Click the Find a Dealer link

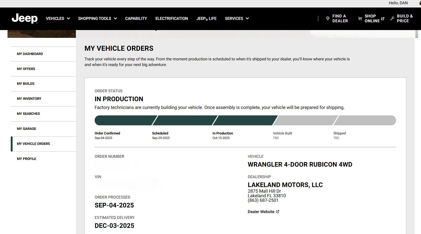point(337,19)
